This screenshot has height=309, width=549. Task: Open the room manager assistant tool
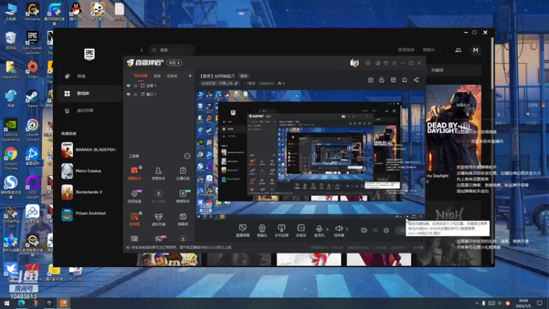click(x=159, y=173)
